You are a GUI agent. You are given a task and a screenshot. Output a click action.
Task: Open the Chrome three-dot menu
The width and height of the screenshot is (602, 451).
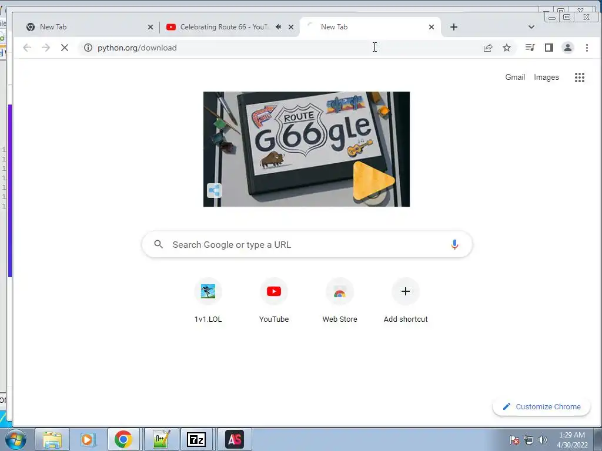587,48
